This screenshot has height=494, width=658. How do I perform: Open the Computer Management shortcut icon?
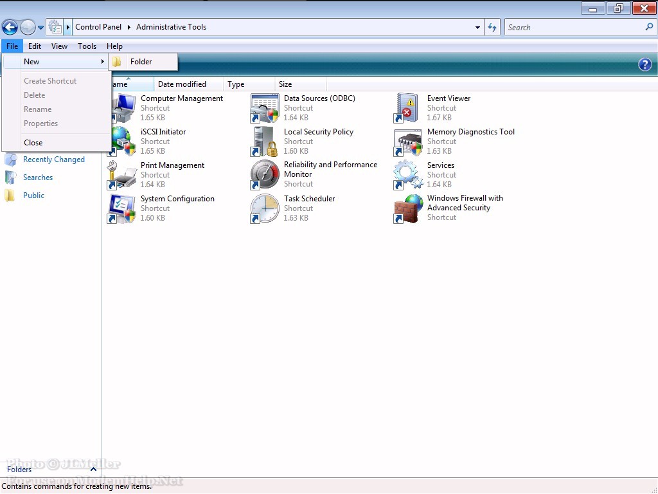click(x=123, y=108)
